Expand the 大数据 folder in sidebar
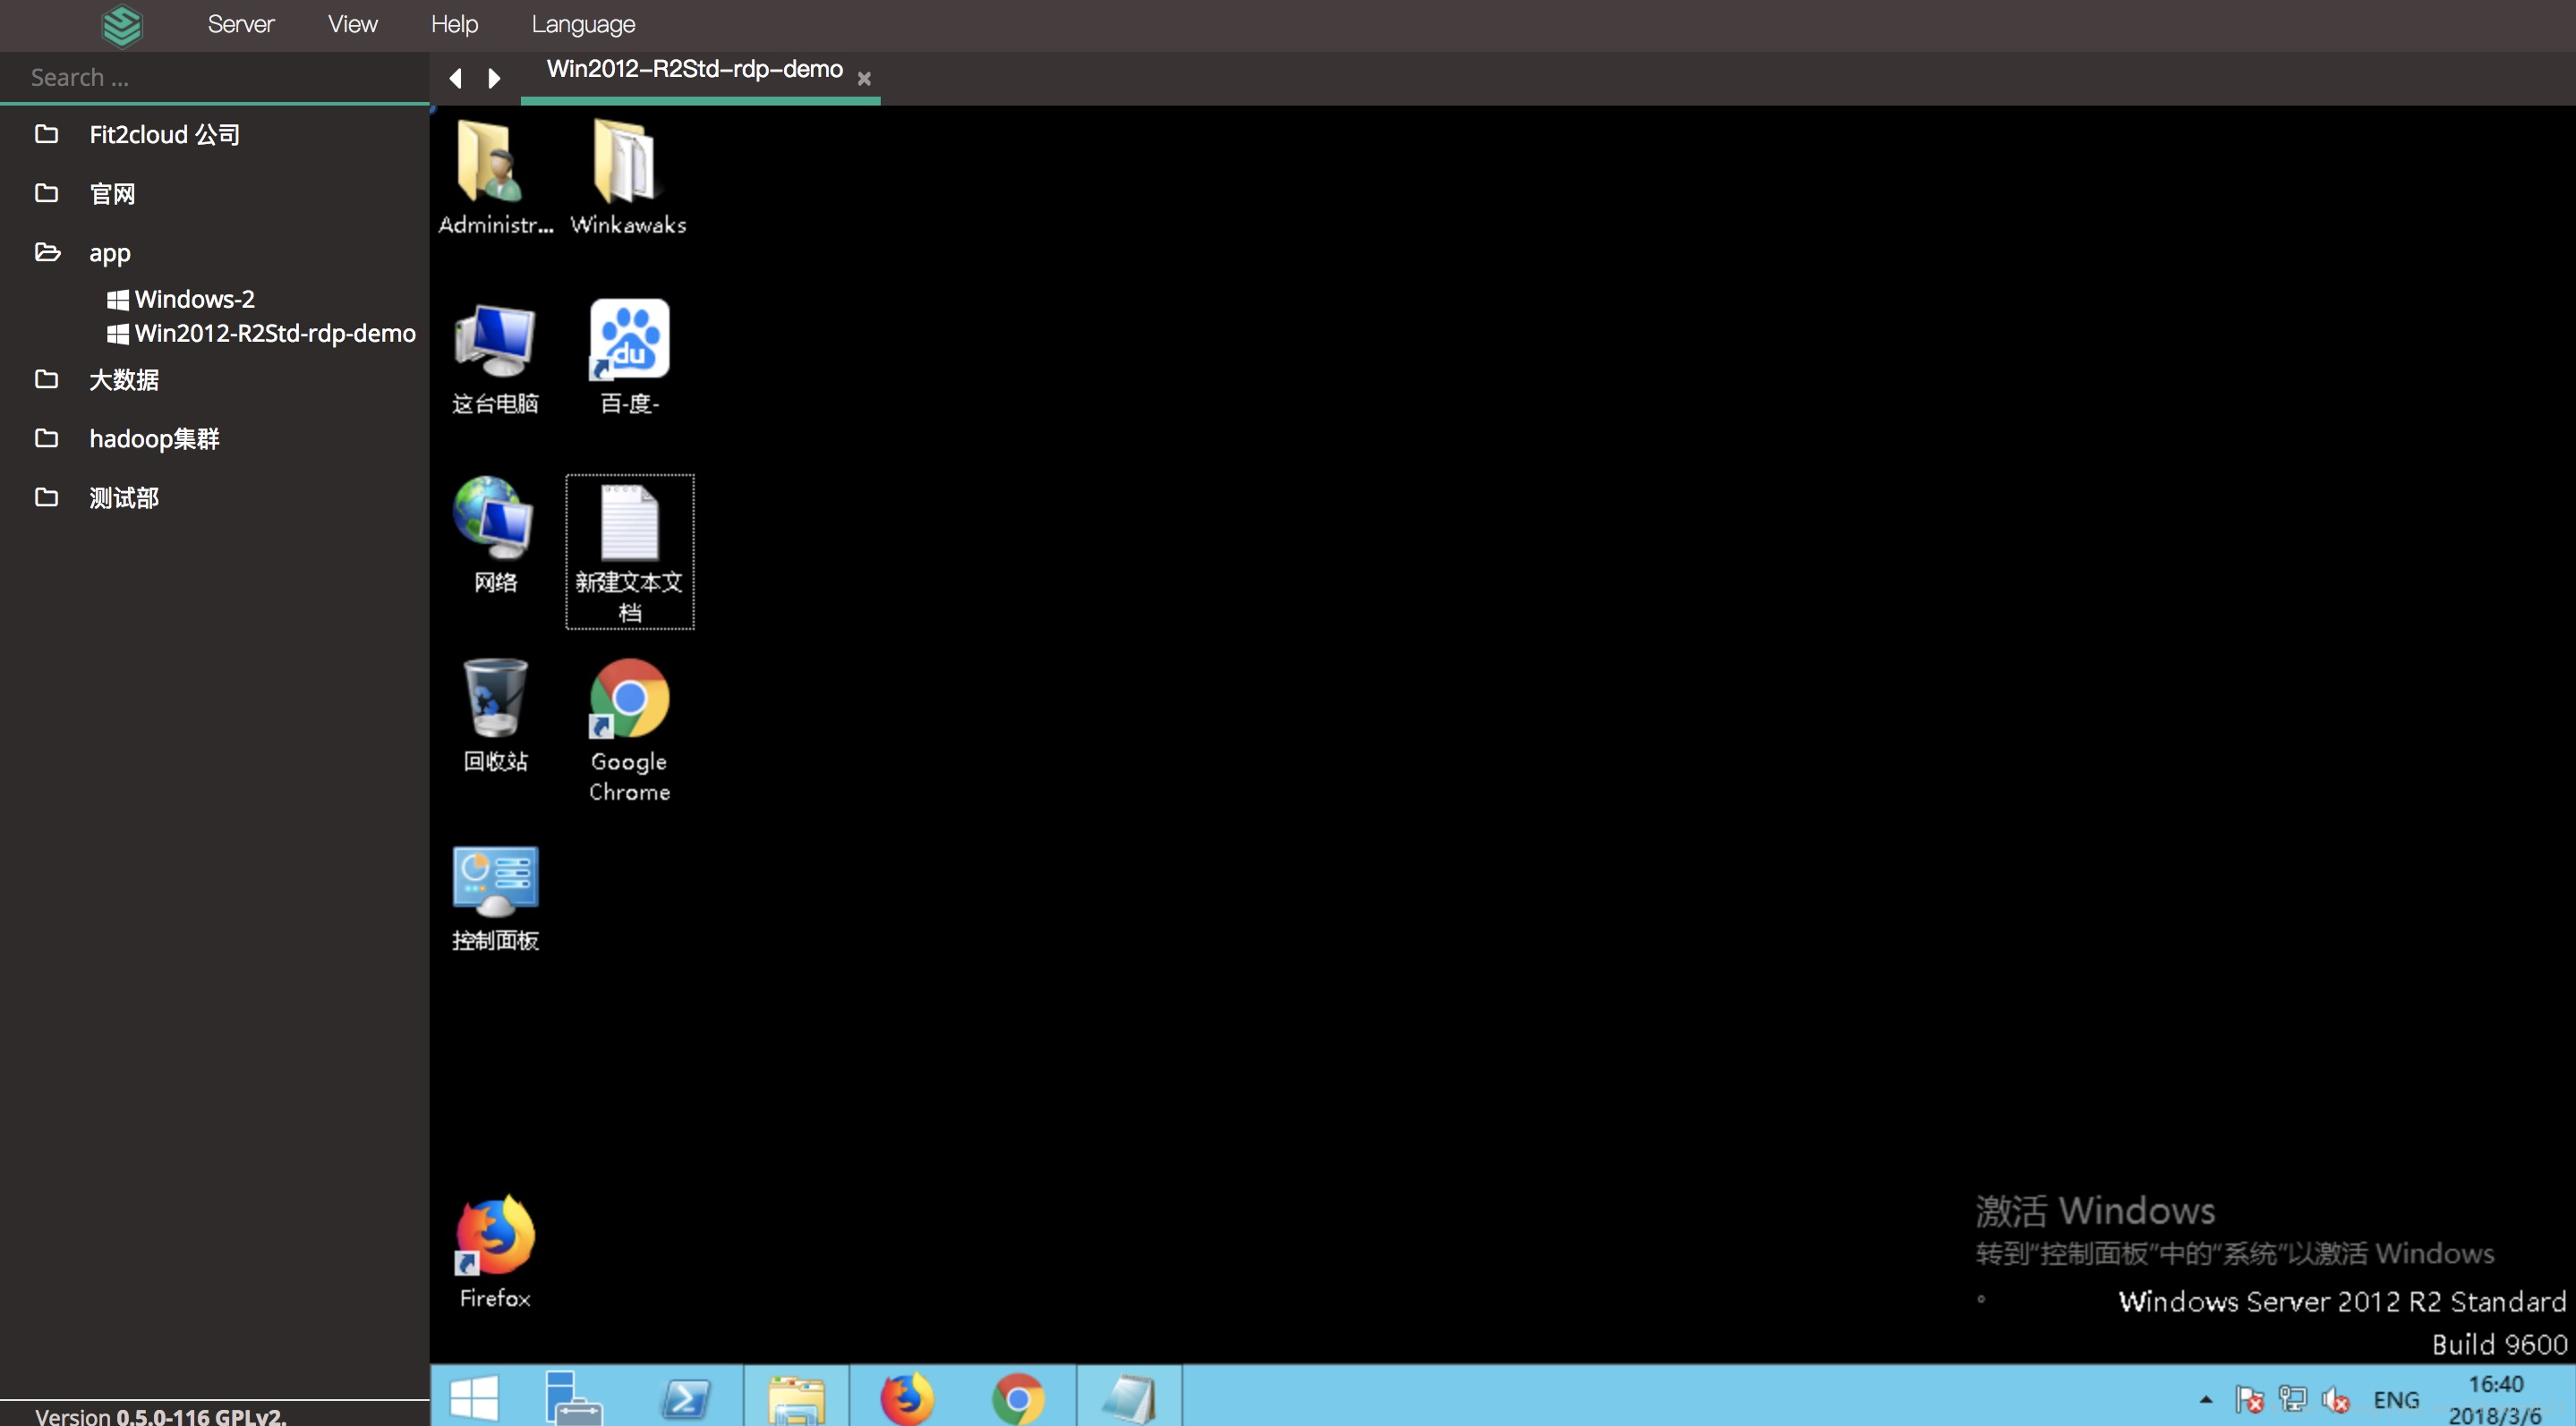Viewport: 2576px width, 1426px height. coord(124,379)
